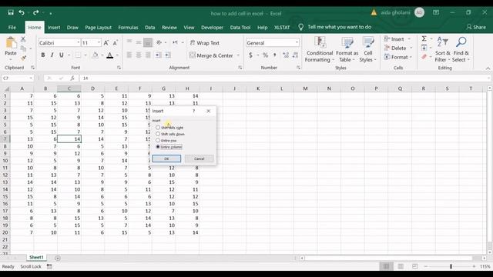493x277 pixels.
Task: Open Name Box dropdown
Action: click(x=31, y=78)
